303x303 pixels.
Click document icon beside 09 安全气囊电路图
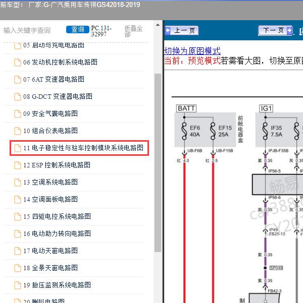pyautogui.click(x=18, y=114)
